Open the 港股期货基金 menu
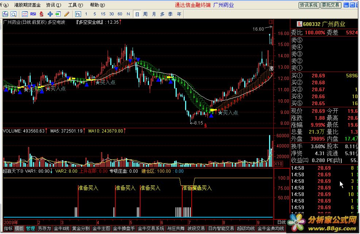Screen dimensions: 360x234 (27, 5)
